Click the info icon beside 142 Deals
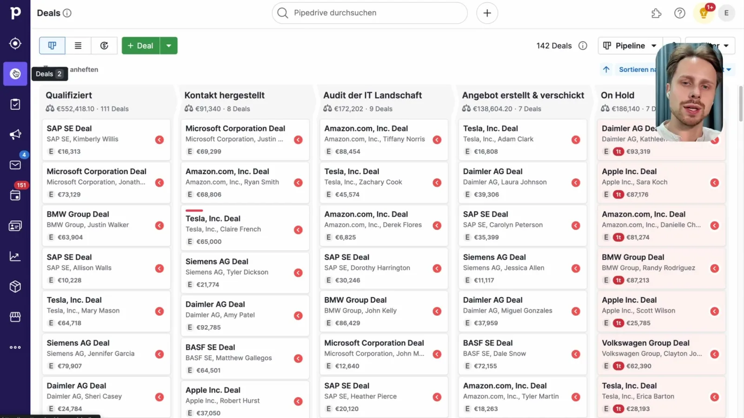The image size is (744, 418). [x=583, y=46]
